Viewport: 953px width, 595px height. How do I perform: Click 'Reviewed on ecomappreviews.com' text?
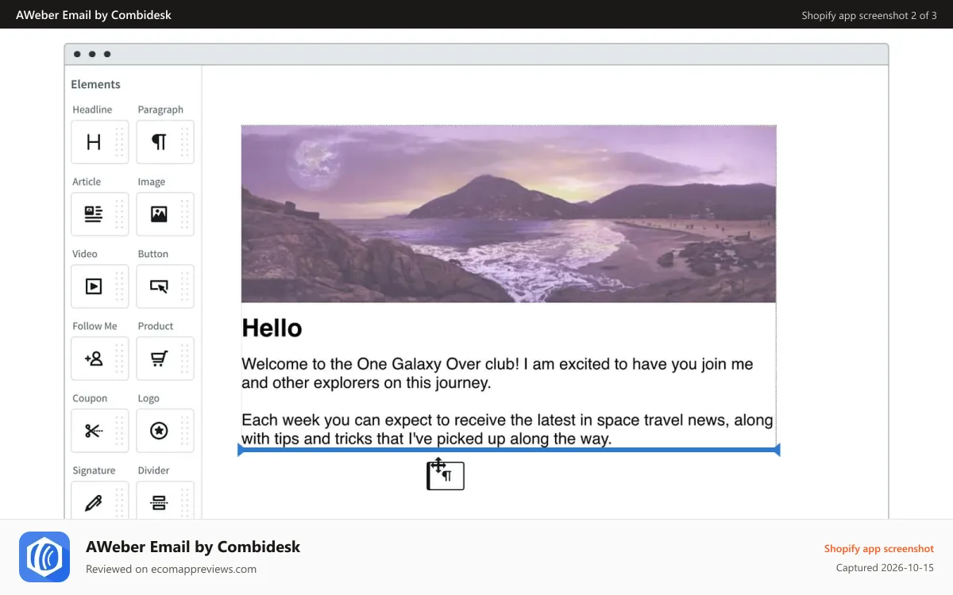coord(171,569)
